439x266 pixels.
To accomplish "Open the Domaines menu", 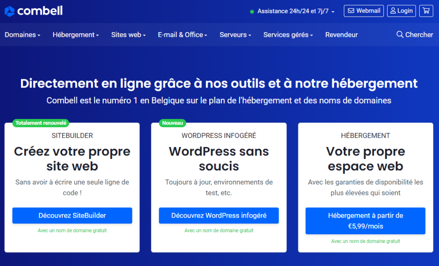I will (22, 35).
